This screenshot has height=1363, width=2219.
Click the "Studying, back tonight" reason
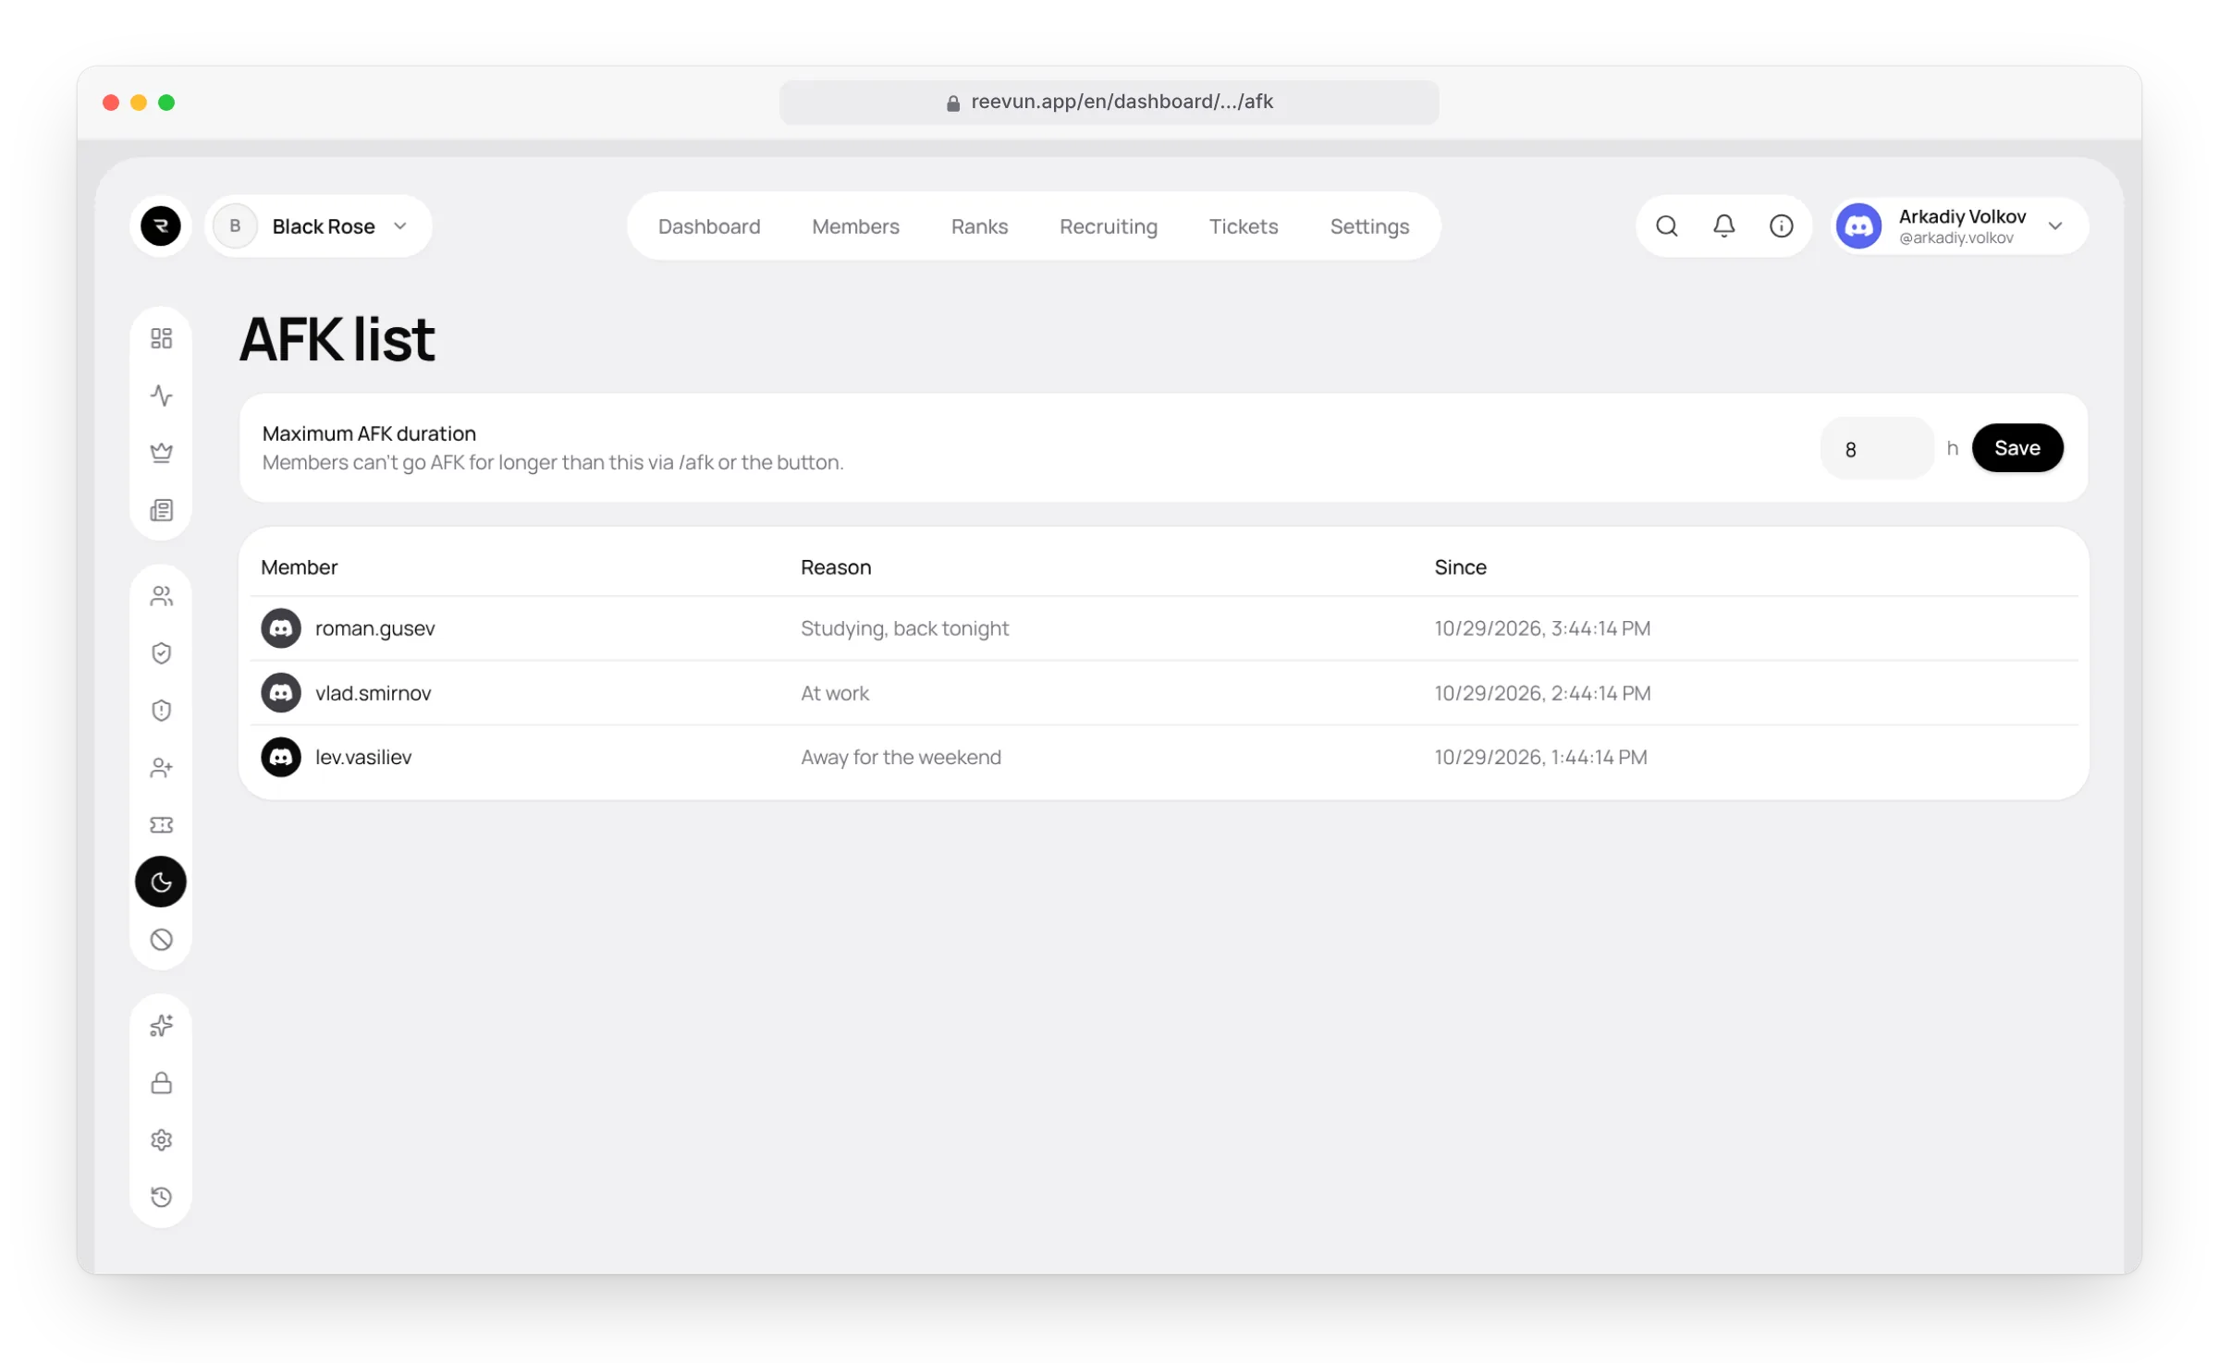[x=904, y=628]
